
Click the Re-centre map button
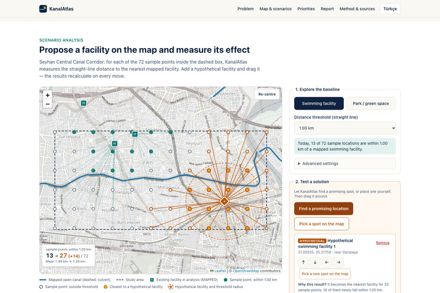267,94
